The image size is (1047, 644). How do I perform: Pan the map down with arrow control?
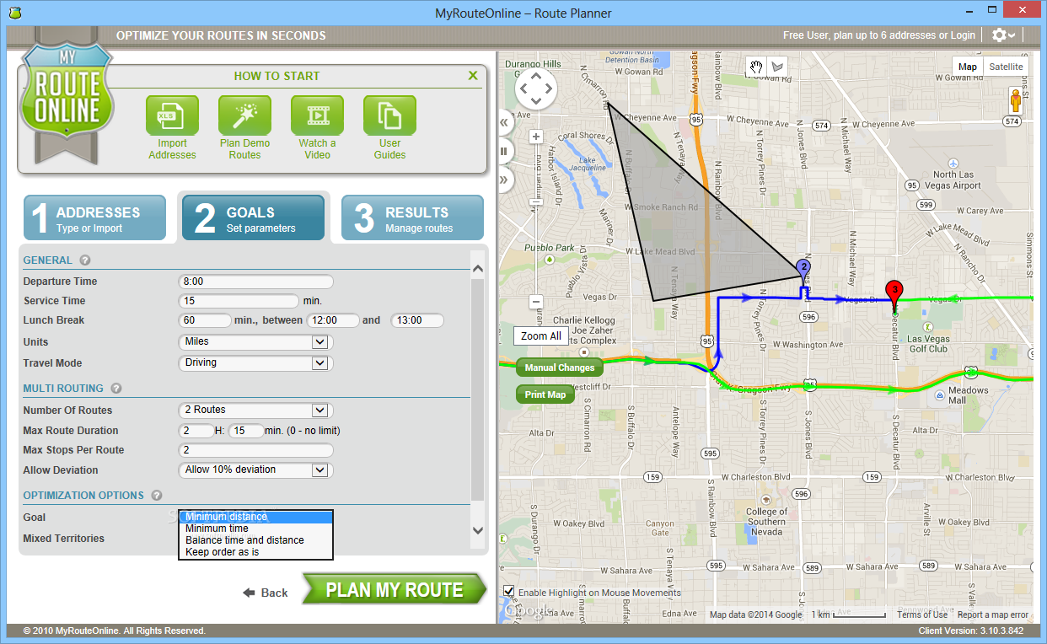[x=536, y=102]
